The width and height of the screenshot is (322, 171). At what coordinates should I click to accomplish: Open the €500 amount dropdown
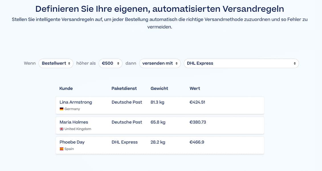111,63
